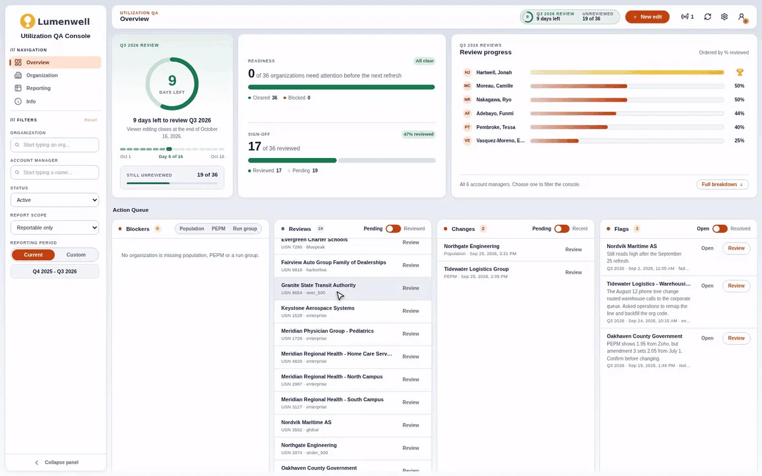Review Nordvik Maritime AS in Reviews list
This screenshot has width=762, height=476.
point(411,425)
